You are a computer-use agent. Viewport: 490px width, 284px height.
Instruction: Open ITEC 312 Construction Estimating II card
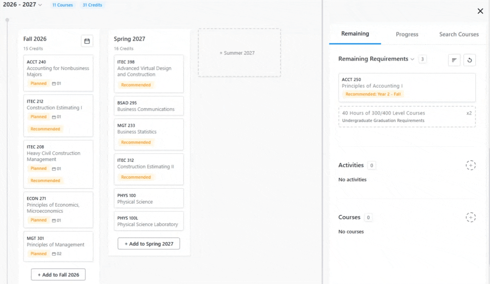[x=149, y=169]
